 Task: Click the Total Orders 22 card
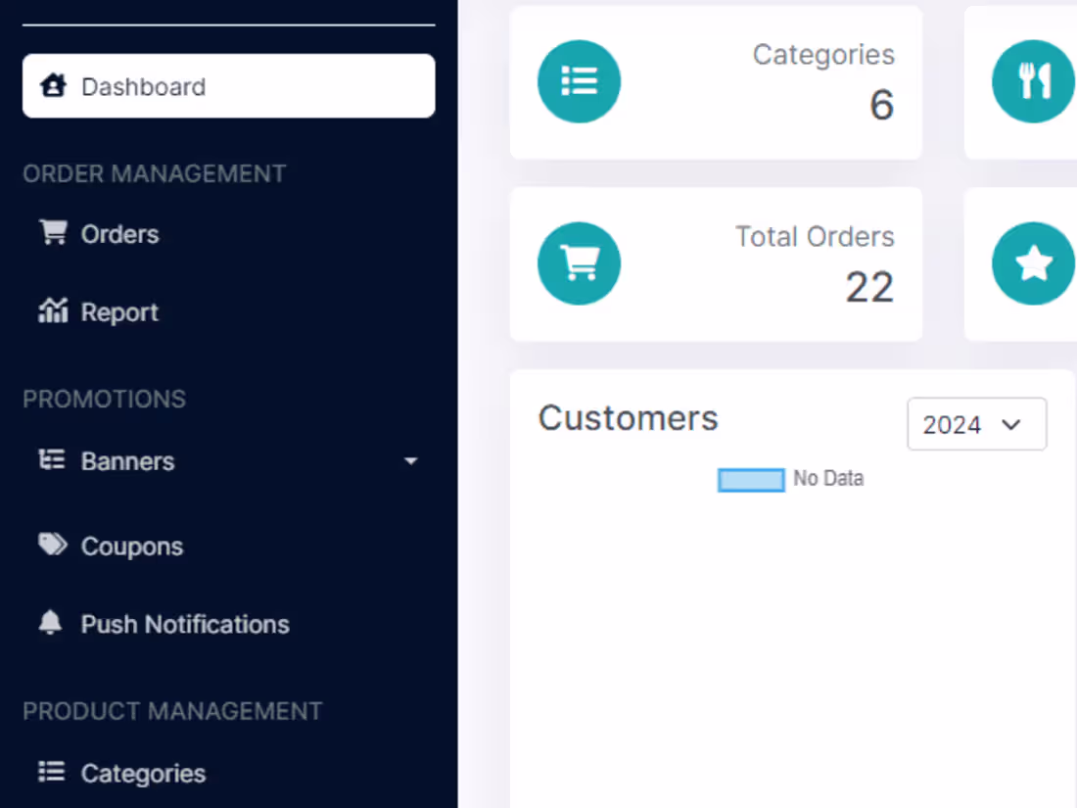pos(716,263)
